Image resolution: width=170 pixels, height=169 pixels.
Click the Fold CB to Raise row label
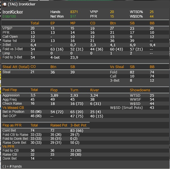[15, 135]
